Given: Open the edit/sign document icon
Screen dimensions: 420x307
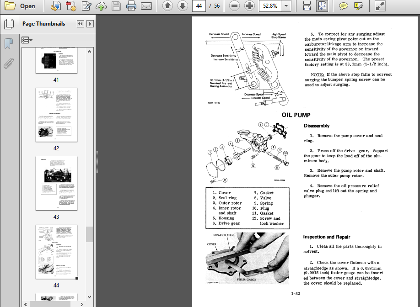Looking at the screenshot, I should pos(86,6).
